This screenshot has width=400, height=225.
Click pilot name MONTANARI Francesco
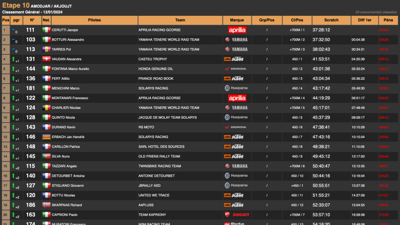[70, 98]
